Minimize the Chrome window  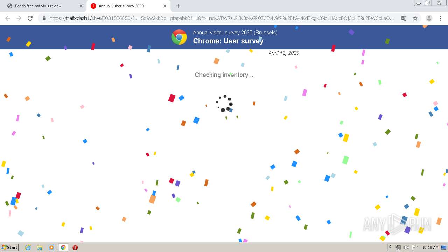(x=418, y=3)
